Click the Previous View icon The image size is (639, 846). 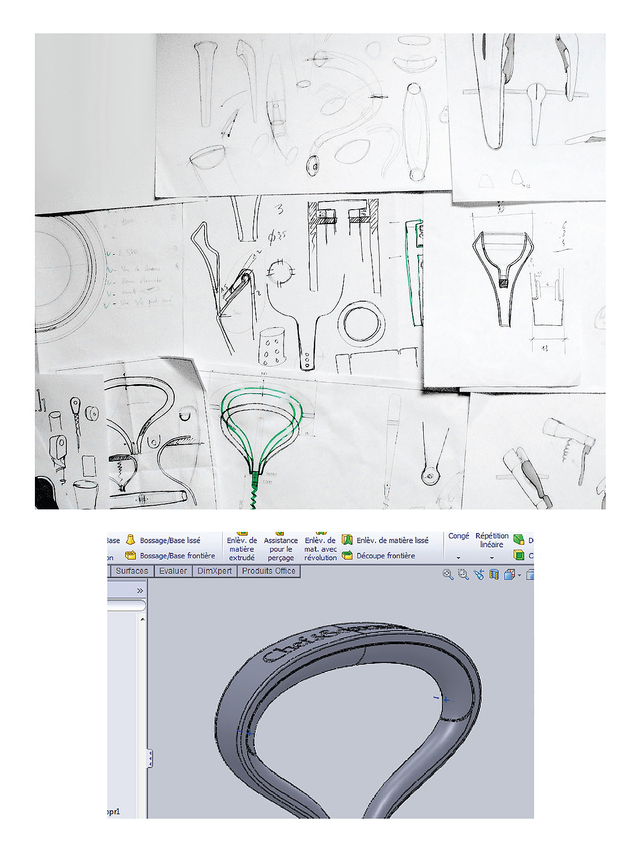coord(479,575)
